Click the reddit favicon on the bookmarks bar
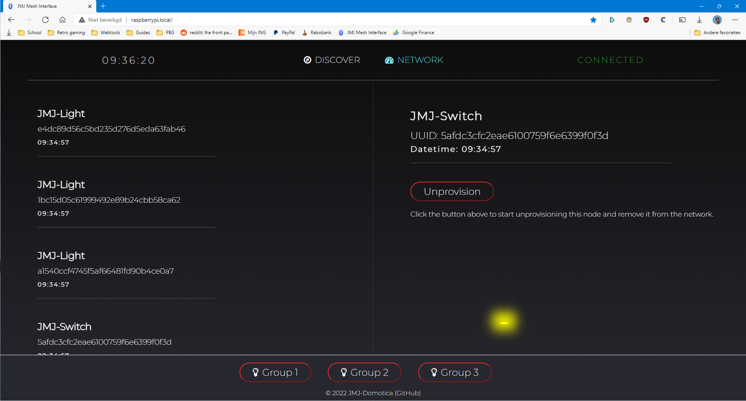 click(x=183, y=33)
